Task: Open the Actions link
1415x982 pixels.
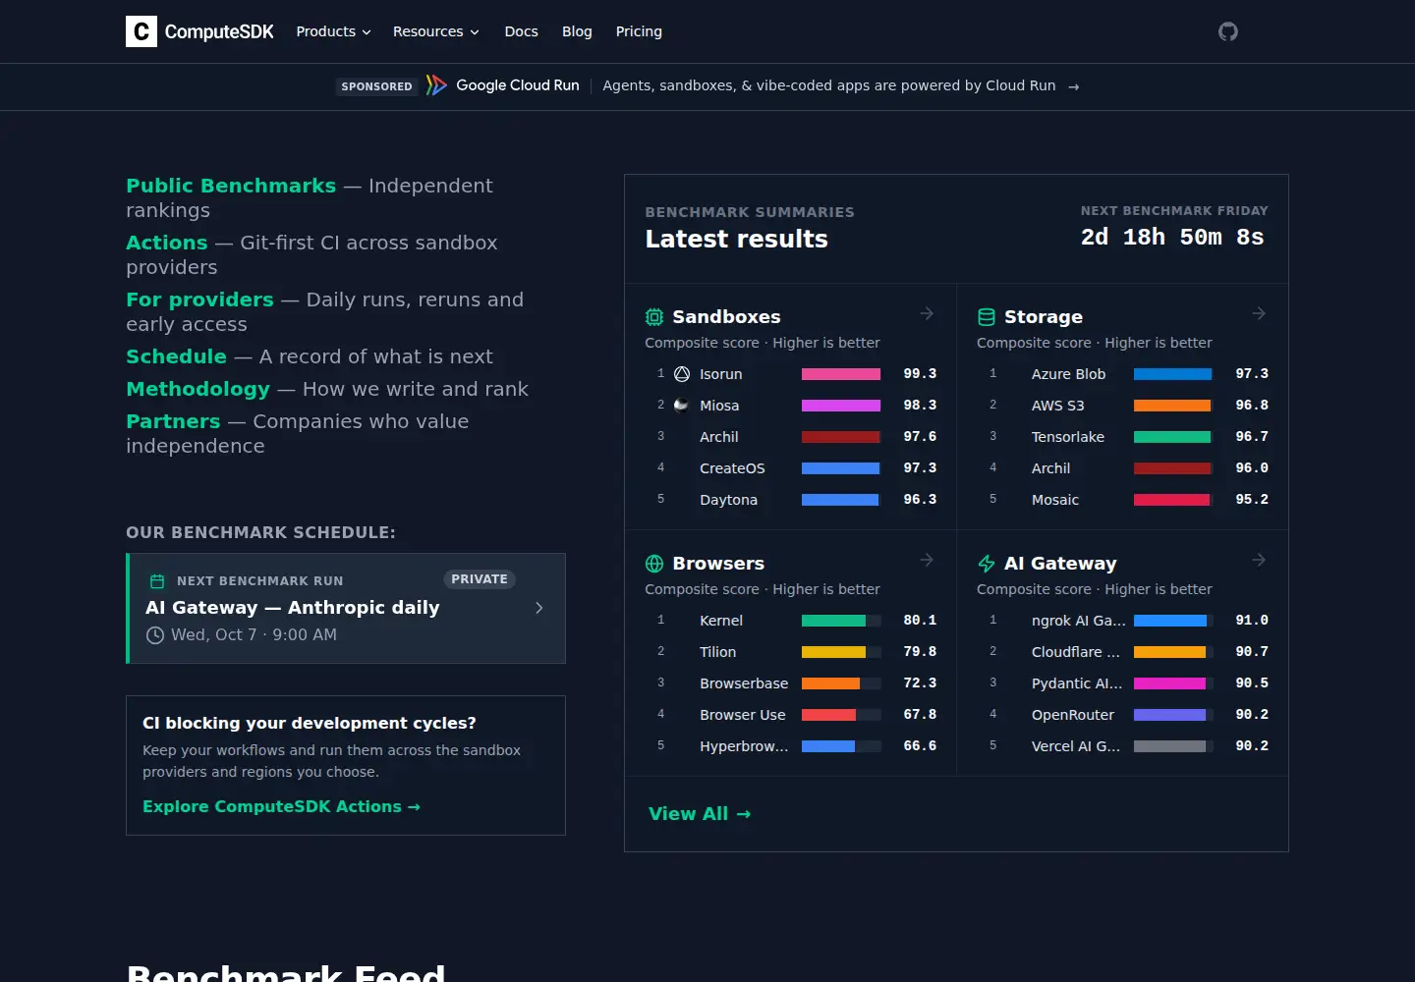Action: tap(167, 243)
